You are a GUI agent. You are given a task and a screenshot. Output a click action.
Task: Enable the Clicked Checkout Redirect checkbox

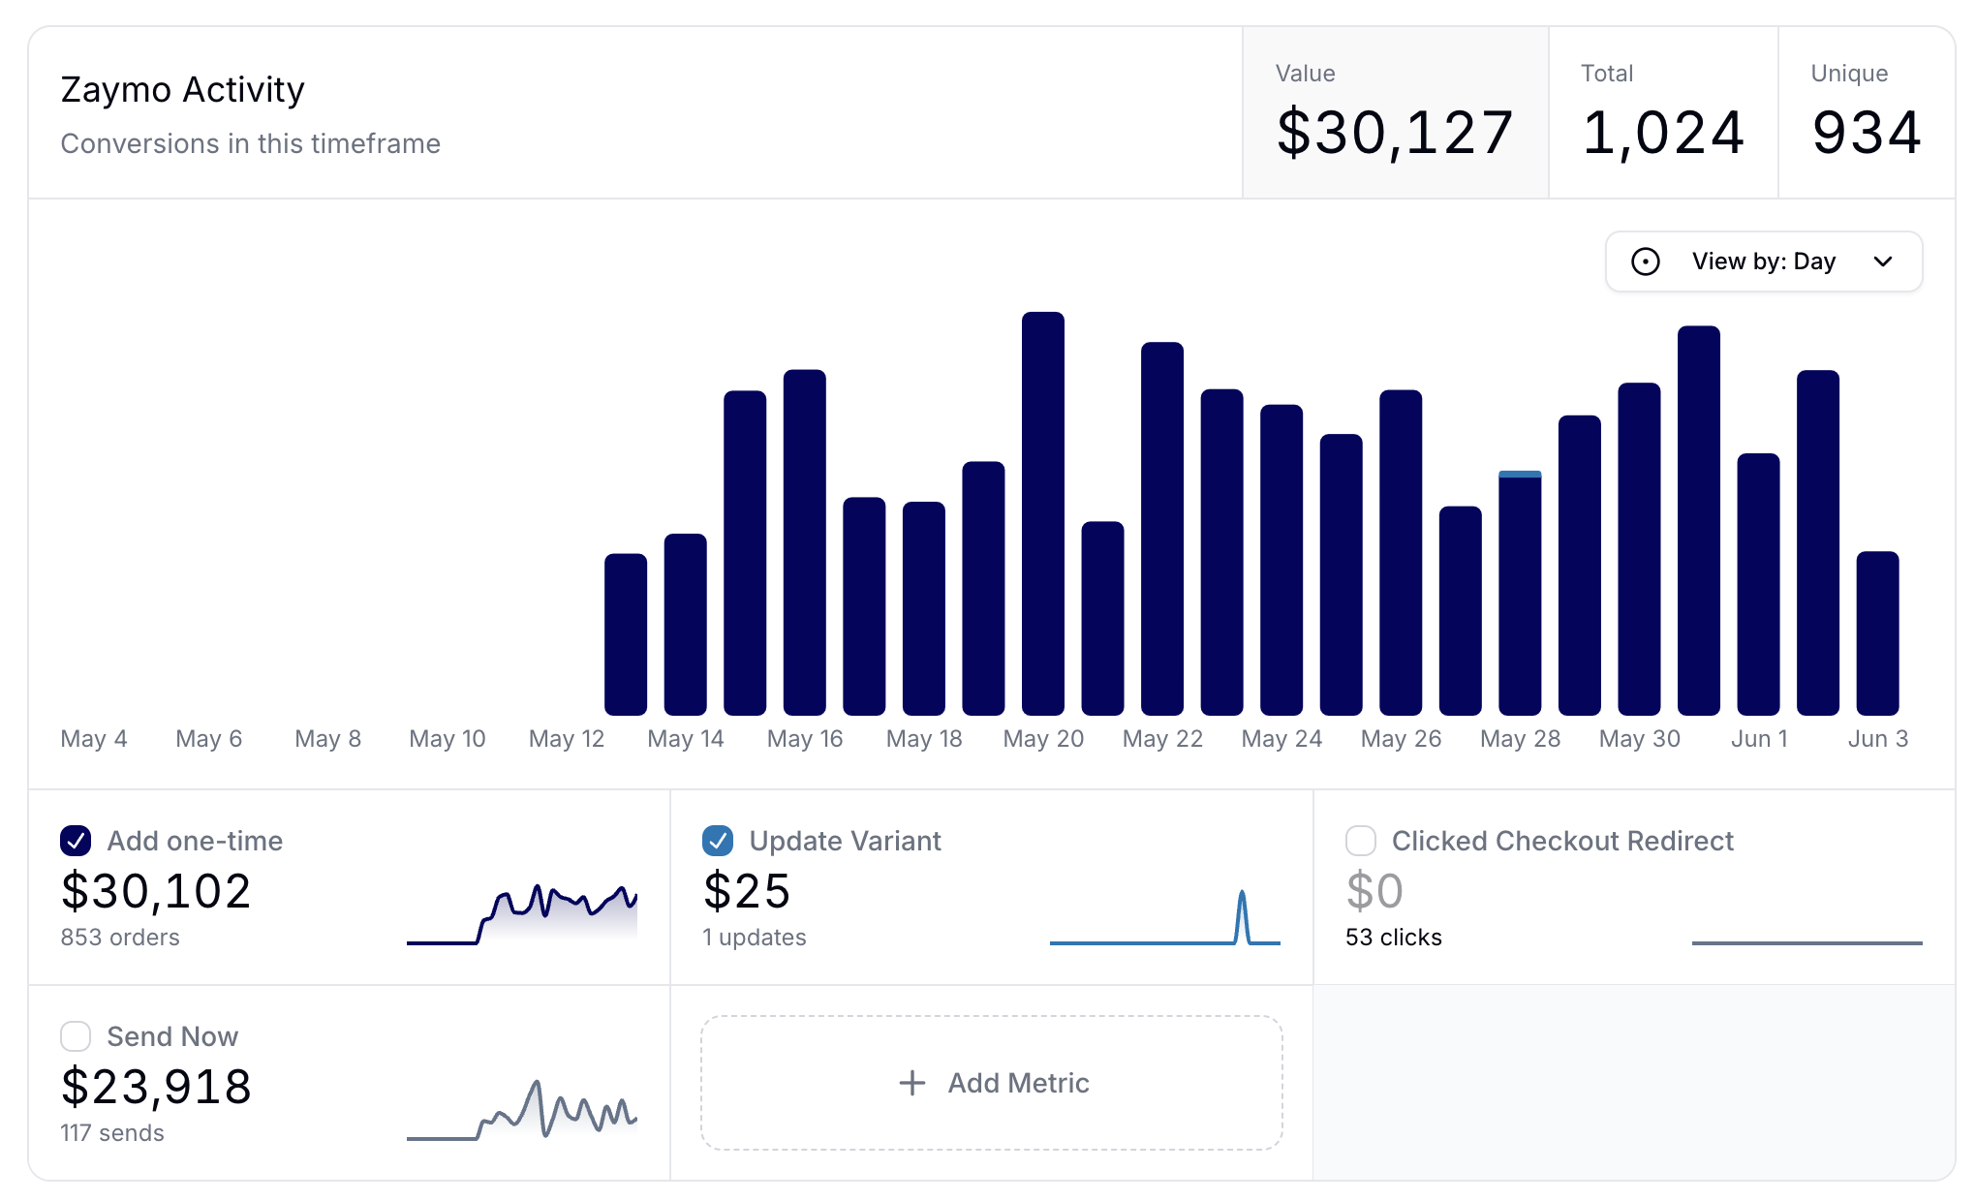pos(1361,841)
